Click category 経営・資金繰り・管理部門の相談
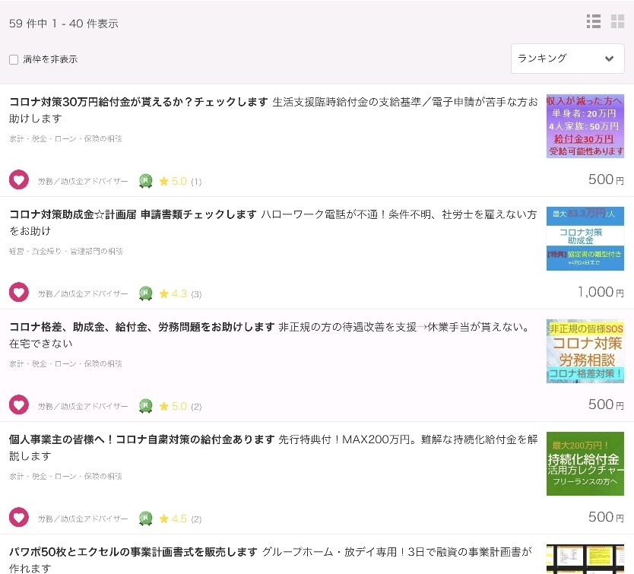Viewport: 634px width, 574px height. [x=66, y=251]
